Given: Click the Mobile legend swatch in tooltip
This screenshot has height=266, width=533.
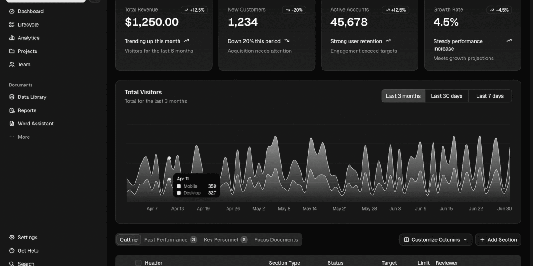Looking at the screenshot, I should pos(179,186).
